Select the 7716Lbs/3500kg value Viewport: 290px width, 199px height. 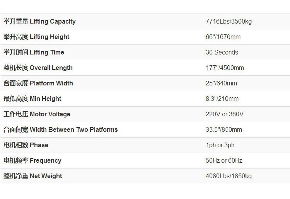pyautogui.click(x=229, y=21)
